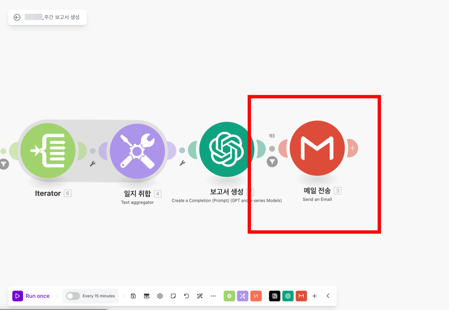The width and height of the screenshot is (449, 310).
Task: Click the save scenario icon
Action: pyautogui.click(x=133, y=296)
